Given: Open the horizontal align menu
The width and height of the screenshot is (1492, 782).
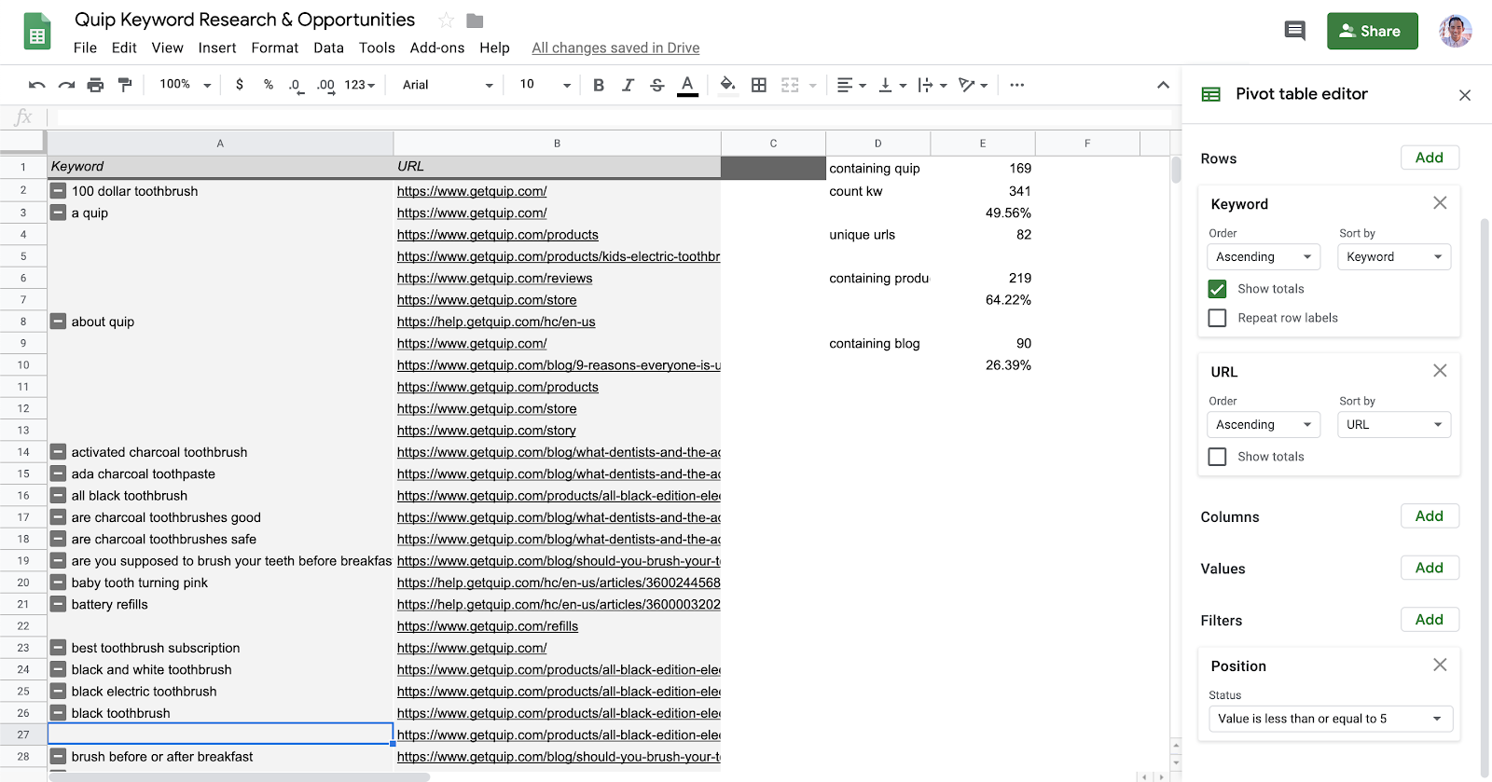Looking at the screenshot, I should tap(851, 85).
